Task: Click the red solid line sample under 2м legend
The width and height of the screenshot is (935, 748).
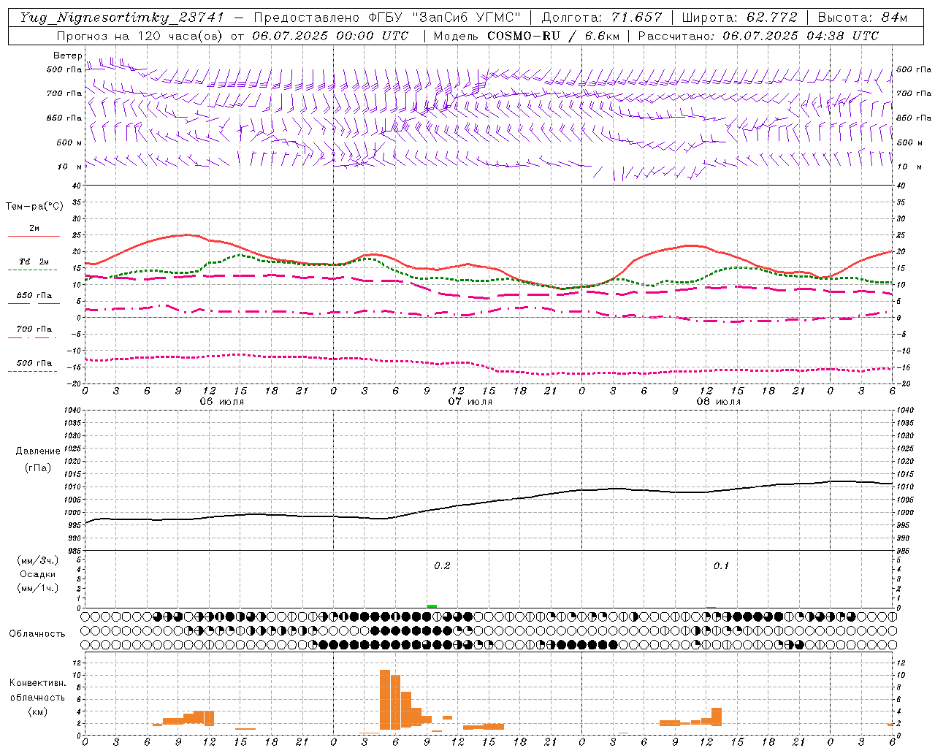Action: 34,237
